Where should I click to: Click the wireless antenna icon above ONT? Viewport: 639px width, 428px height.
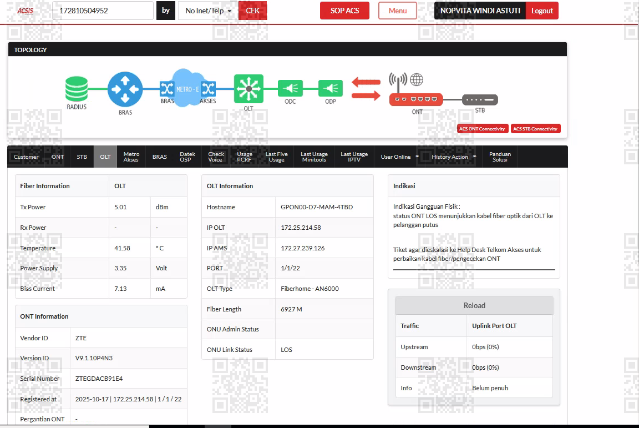click(x=398, y=81)
